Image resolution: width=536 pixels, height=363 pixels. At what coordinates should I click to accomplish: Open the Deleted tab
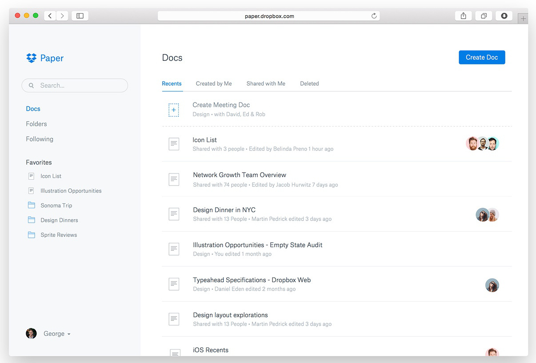(309, 83)
